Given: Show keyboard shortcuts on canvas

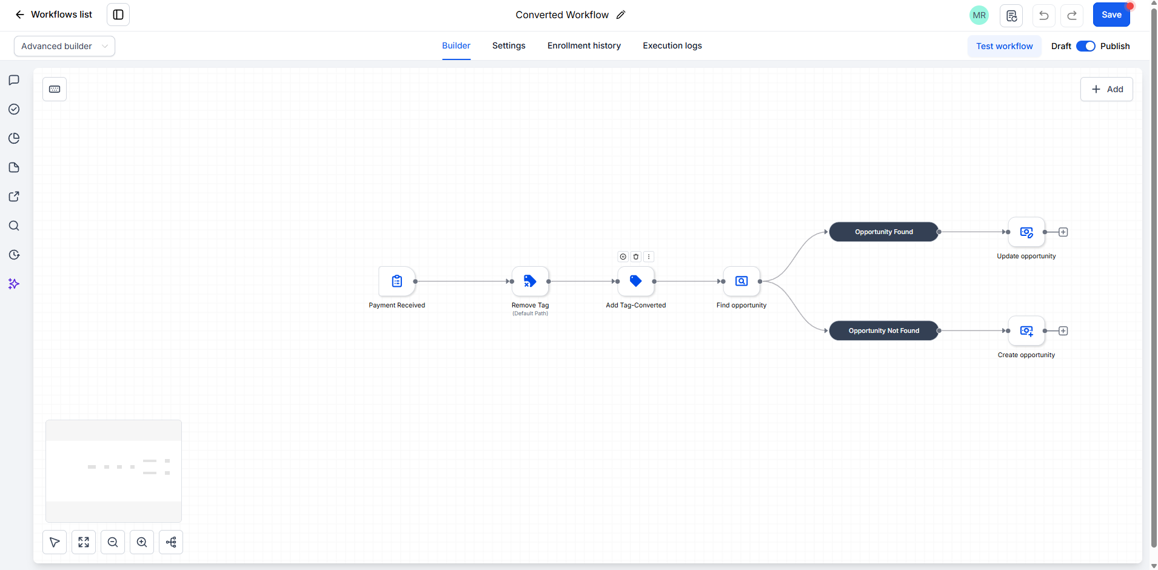Looking at the screenshot, I should pos(55,89).
